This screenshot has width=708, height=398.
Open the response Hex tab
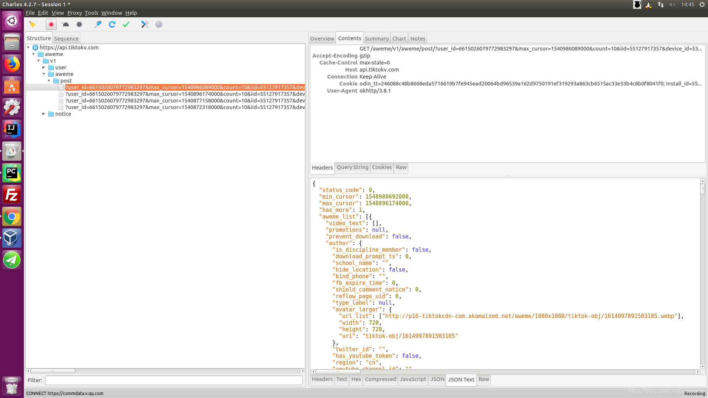point(356,379)
